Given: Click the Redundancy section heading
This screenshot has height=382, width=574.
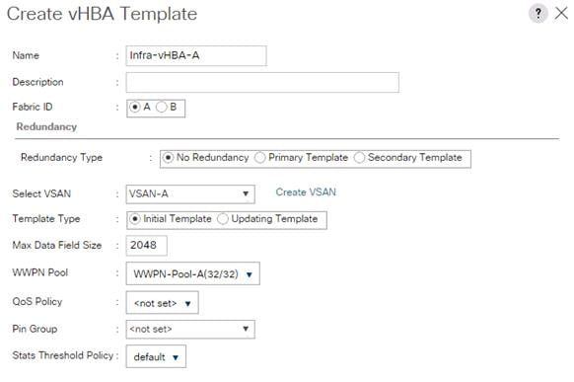Looking at the screenshot, I should tap(46, 126).
